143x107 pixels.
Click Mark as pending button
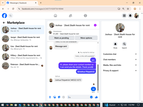pyautogui.click(x=61, y=38)
